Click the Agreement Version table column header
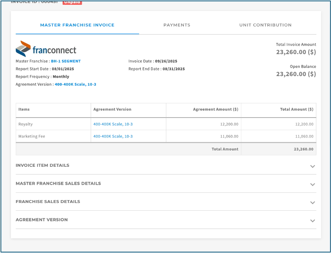The image size is (331, 253). (112, 109)
